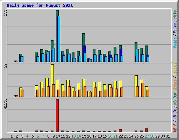Click day 20 on the x-axis
The width and height of the screenshot is (179, 140).
coord(110,136)
